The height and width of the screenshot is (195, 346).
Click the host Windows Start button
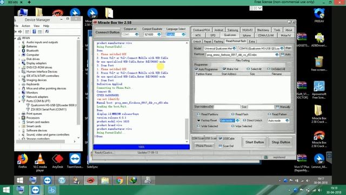coord(6,190)
